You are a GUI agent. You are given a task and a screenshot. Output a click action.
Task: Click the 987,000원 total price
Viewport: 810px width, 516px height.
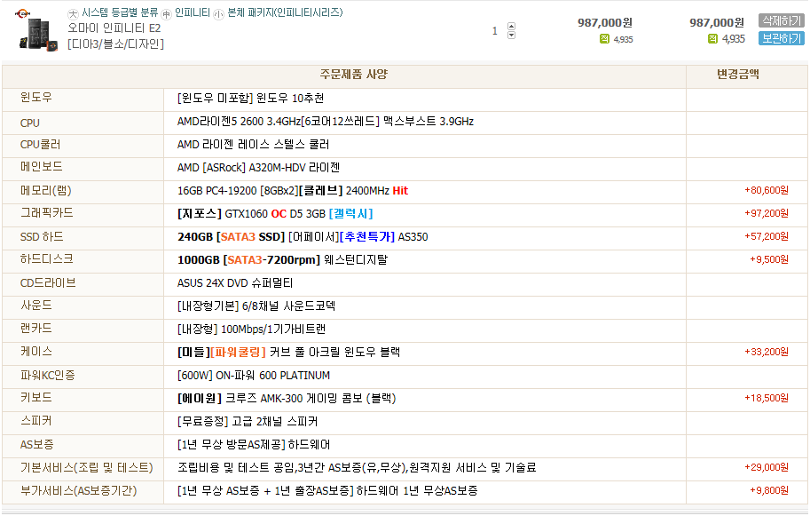coord(717,23)
